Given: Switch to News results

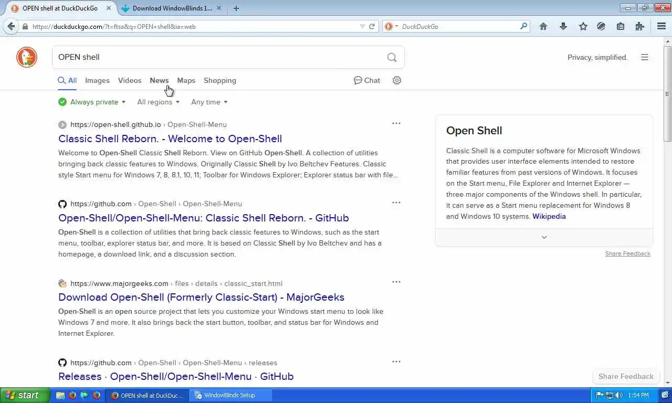Looking at the screenshot, I should [159, 80].
